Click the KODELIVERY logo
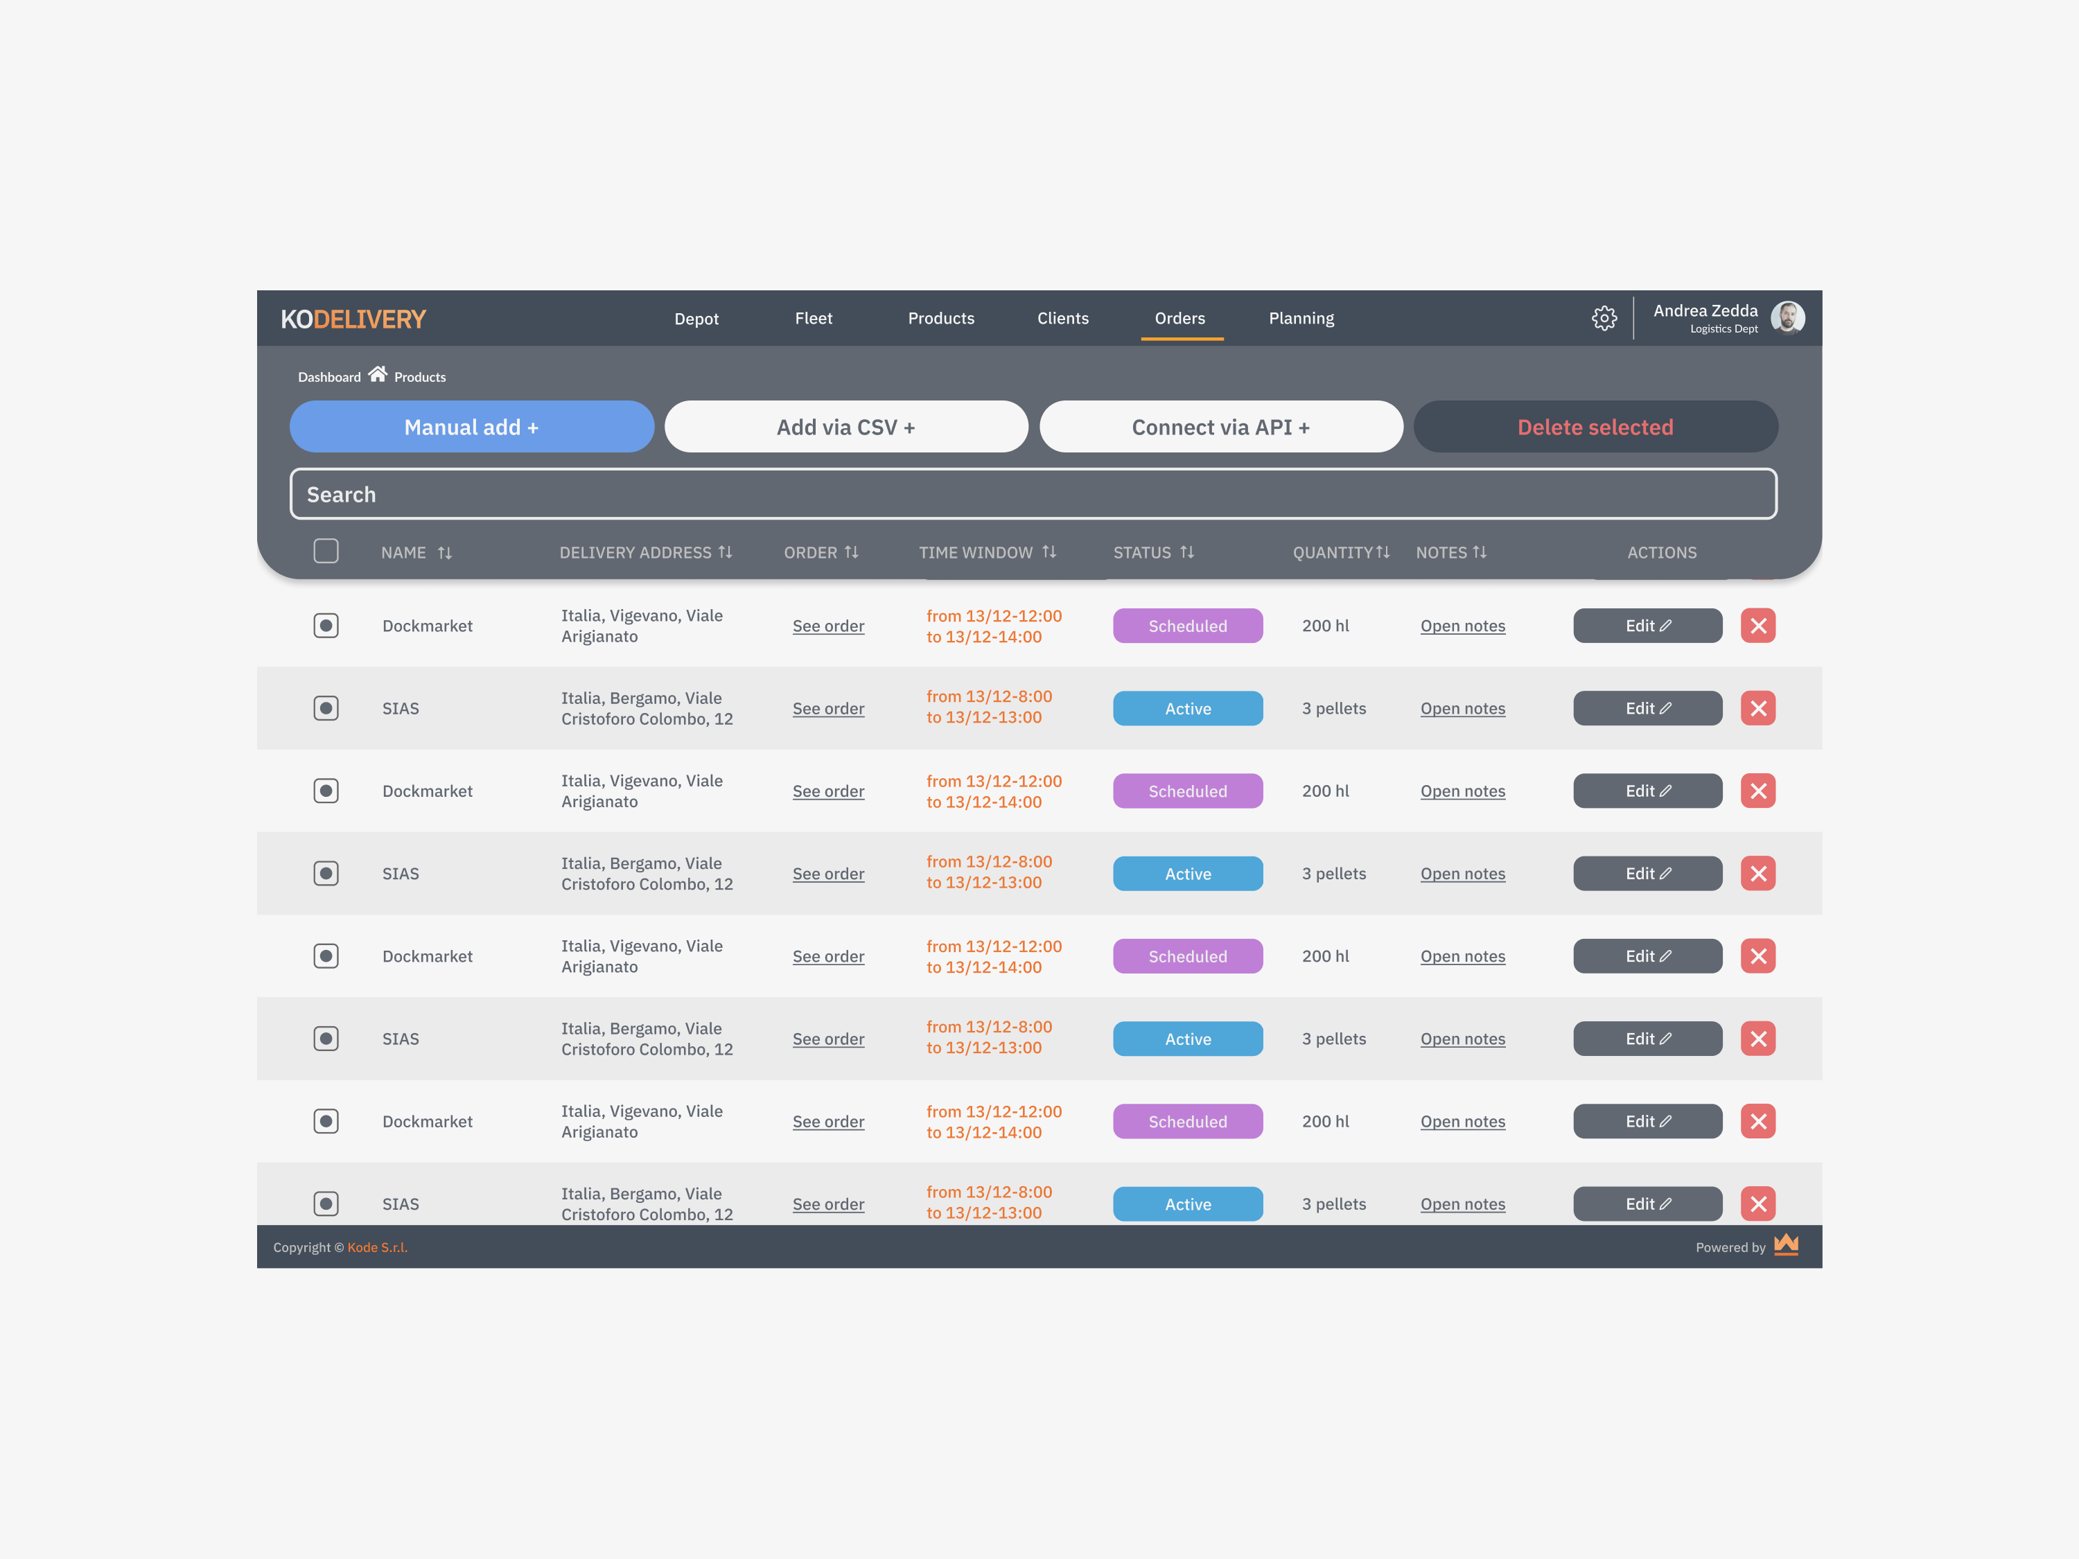2079x1559 pixels. pos(353,319)
